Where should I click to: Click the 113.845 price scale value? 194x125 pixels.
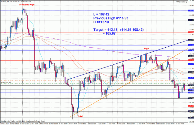(x=191, y=25)
